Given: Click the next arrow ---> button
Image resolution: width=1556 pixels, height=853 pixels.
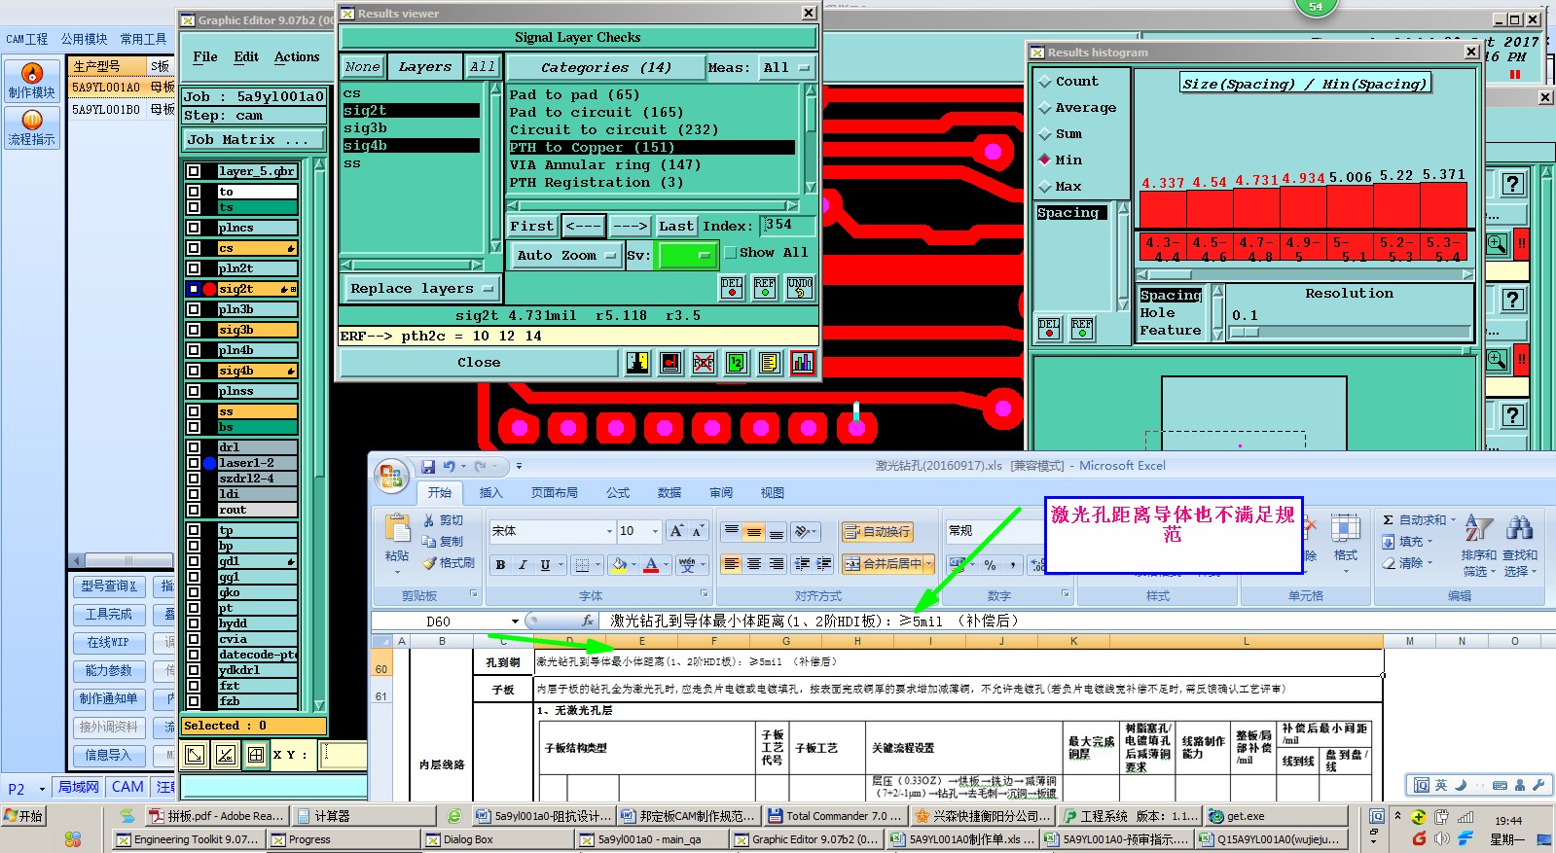Looking at the screenshot, I should pyautogui.click(x=630, y=227).
